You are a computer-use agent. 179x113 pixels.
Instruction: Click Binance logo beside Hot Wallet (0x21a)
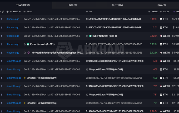[x=25, y=103]
